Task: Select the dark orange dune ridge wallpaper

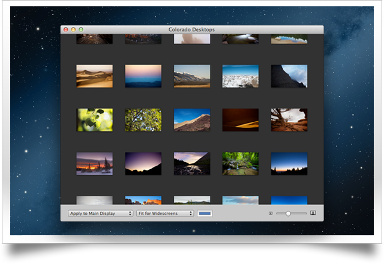Action: pyautogui.click(x=241, y=120)
